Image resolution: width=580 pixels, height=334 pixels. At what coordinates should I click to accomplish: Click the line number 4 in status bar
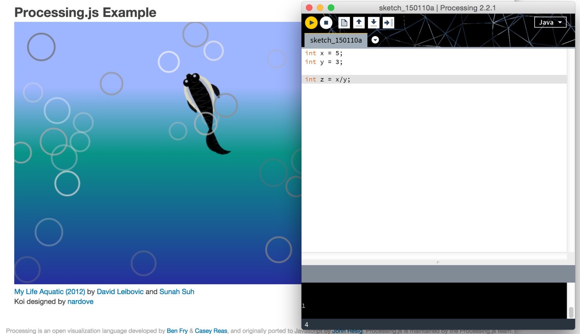[x=307, y=324]
